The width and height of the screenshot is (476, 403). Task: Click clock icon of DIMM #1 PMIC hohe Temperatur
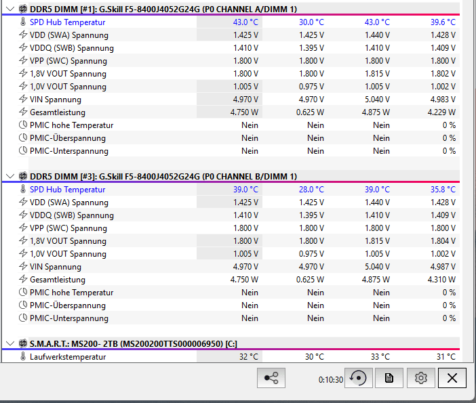[23, 125]
